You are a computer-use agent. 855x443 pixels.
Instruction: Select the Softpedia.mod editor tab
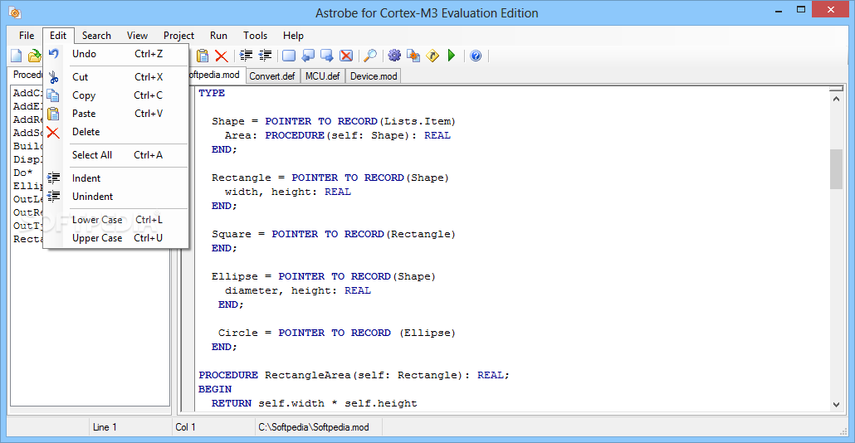click(216, 75)
